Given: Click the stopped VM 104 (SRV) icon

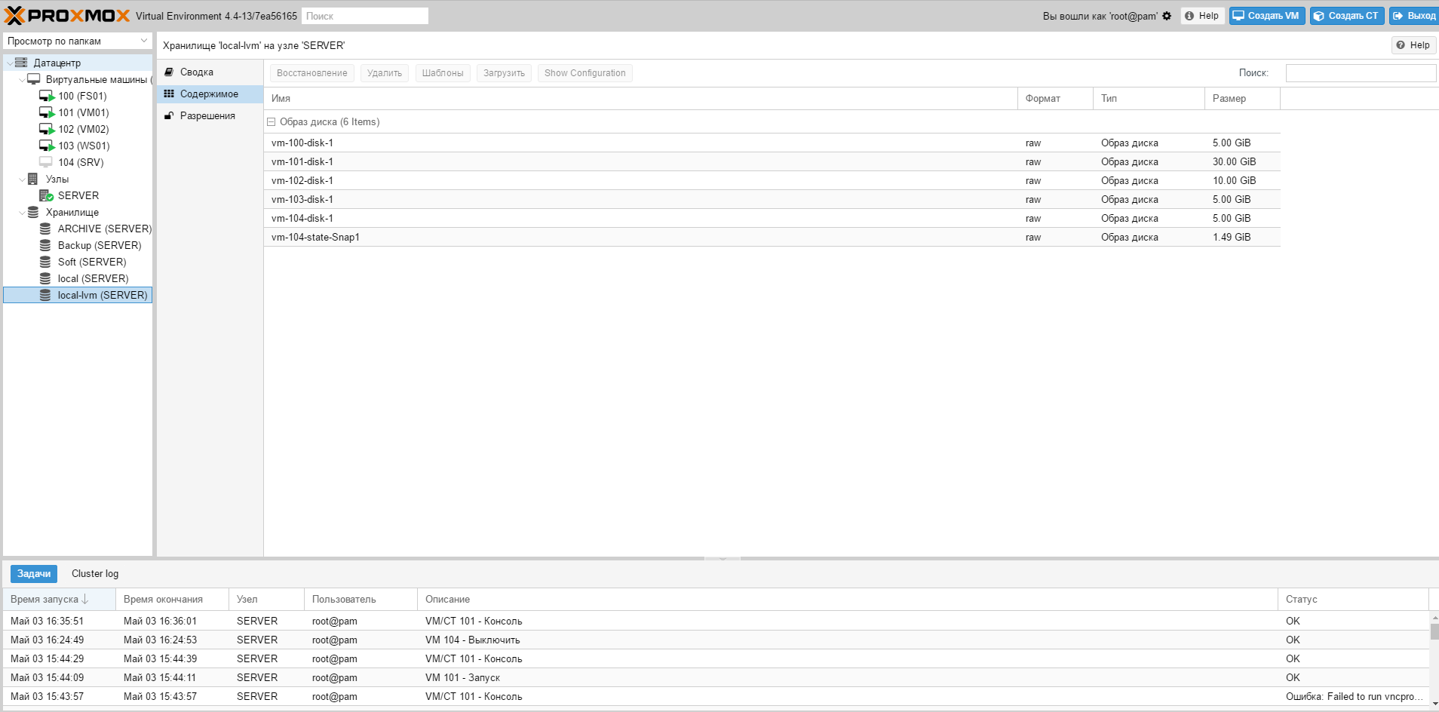Looking at the screenshot, I should [46, 162].
